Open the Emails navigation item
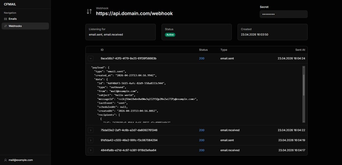The image size is (342, 165). pyautogui.click(x=25, y=19)
